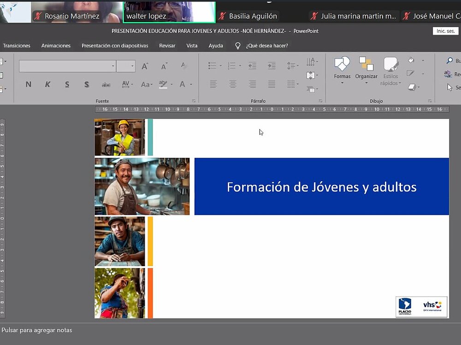Open the Formas shapes gallery
Viewport: 461px width, 345px height.
[x=342, y=70]
